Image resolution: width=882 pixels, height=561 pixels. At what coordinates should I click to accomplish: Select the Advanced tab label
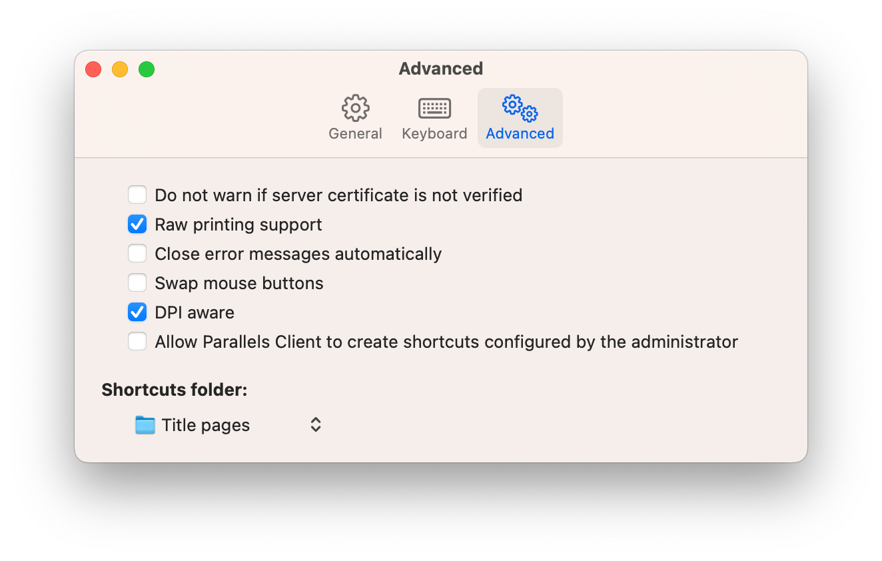click(x=520, y=134)
